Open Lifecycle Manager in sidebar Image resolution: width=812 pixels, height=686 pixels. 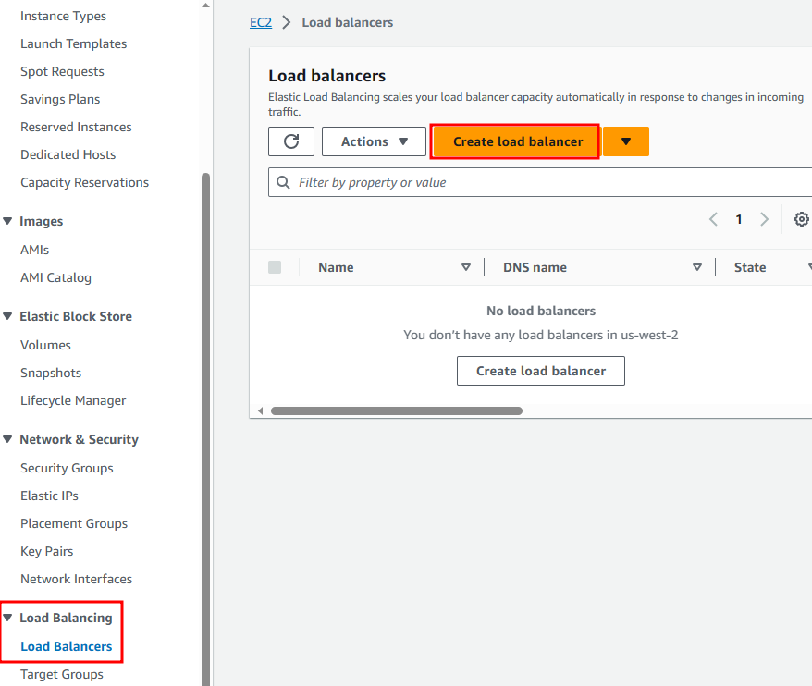pos(73,400)
